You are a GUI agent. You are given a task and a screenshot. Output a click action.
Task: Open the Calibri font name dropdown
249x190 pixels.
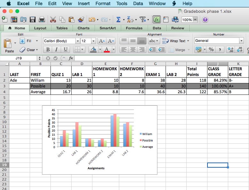[78, 41]
